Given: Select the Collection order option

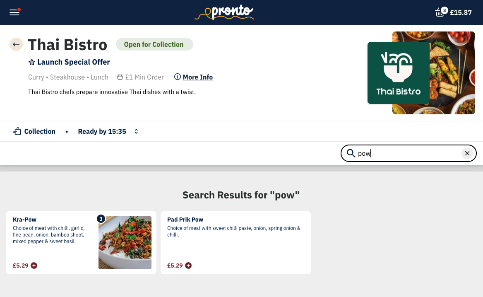Looking at the screenshot, I should [34, 131].
